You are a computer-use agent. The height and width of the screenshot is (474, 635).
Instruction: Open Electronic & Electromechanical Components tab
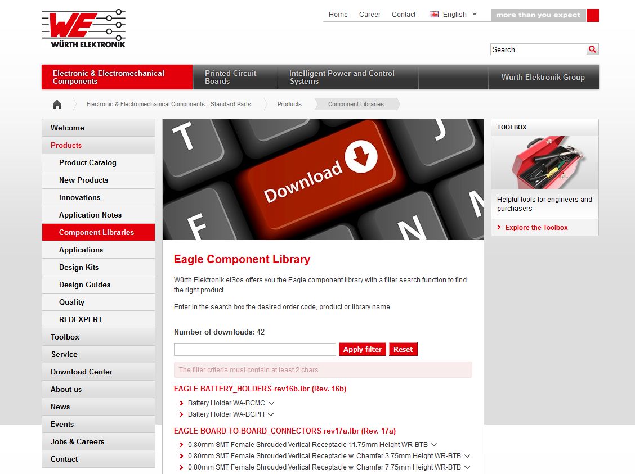coord(117,77)
